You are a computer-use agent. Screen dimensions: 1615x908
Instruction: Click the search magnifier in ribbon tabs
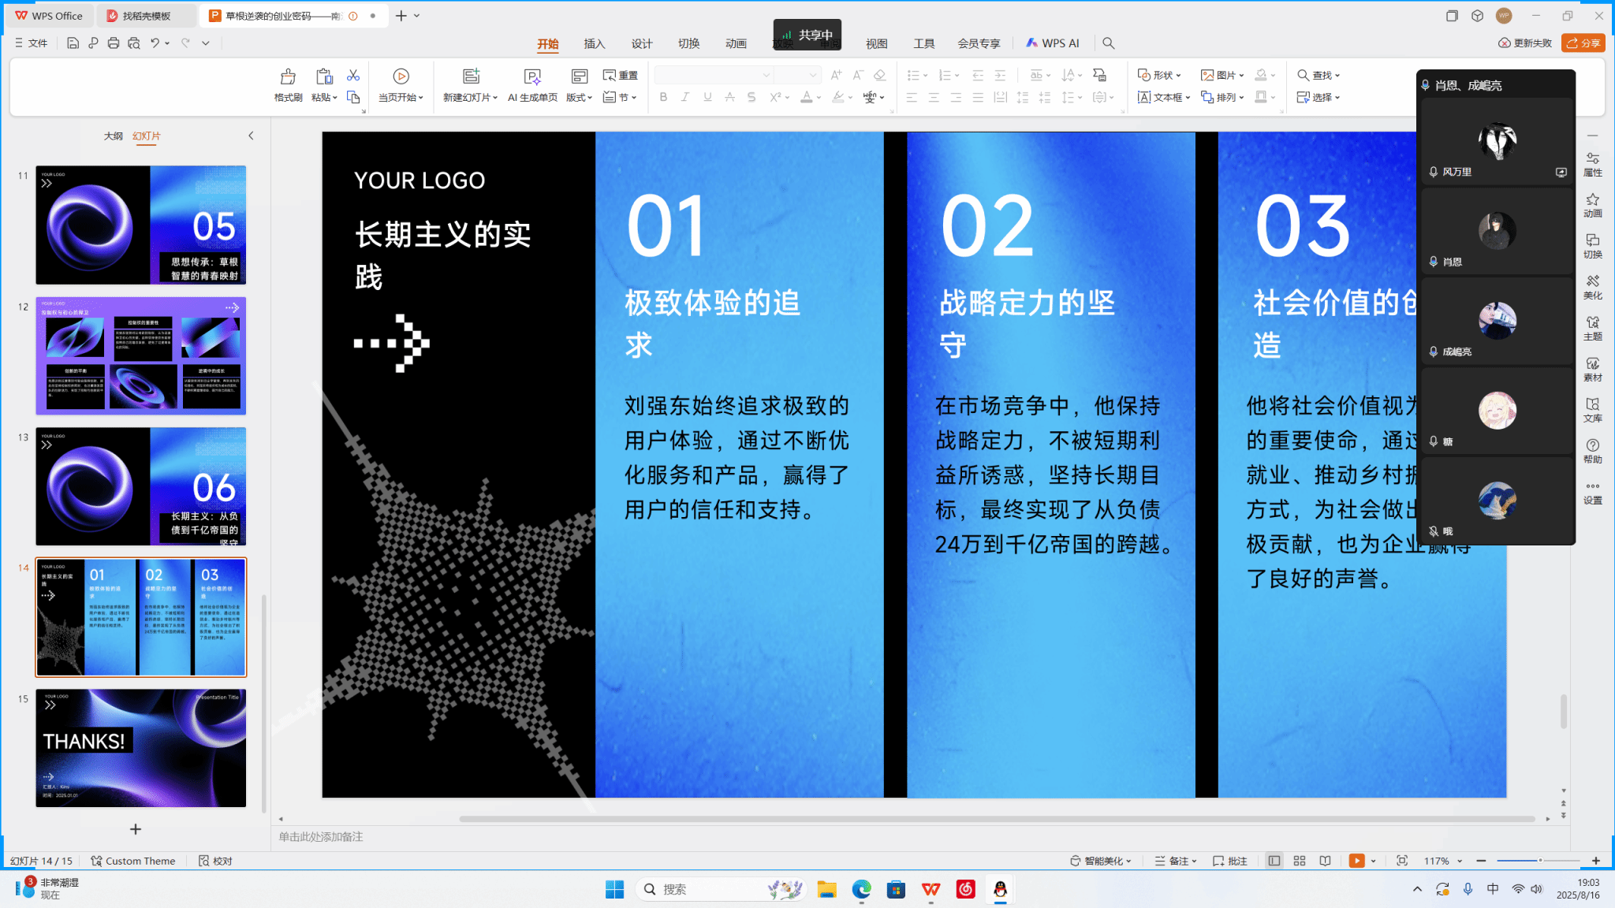1108,43
